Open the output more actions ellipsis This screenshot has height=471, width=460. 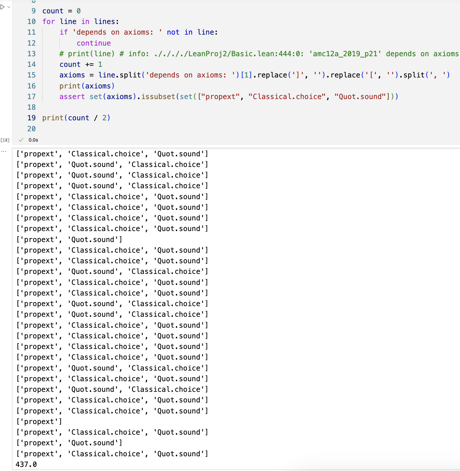3,151
